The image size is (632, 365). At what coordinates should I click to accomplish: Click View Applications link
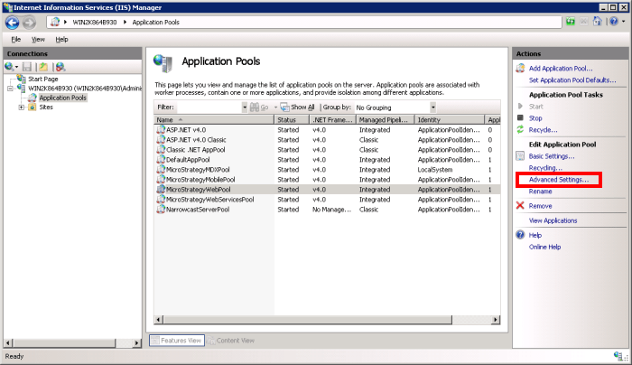553,220
